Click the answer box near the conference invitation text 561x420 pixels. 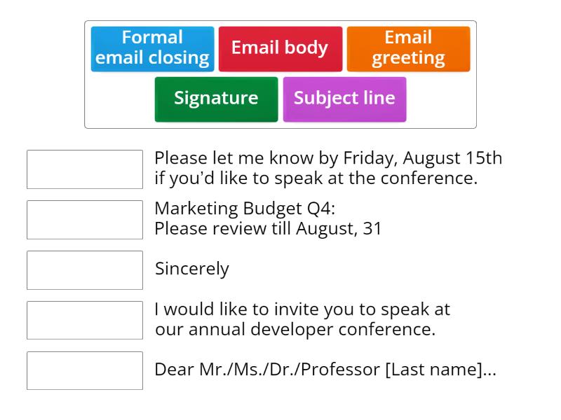coord(84,320)
